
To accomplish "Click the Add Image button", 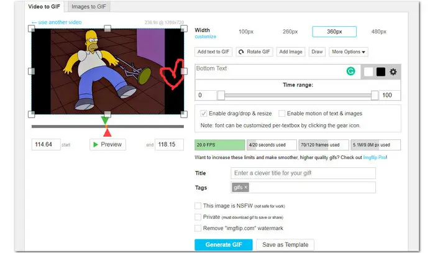I will (x=291, y=52).
